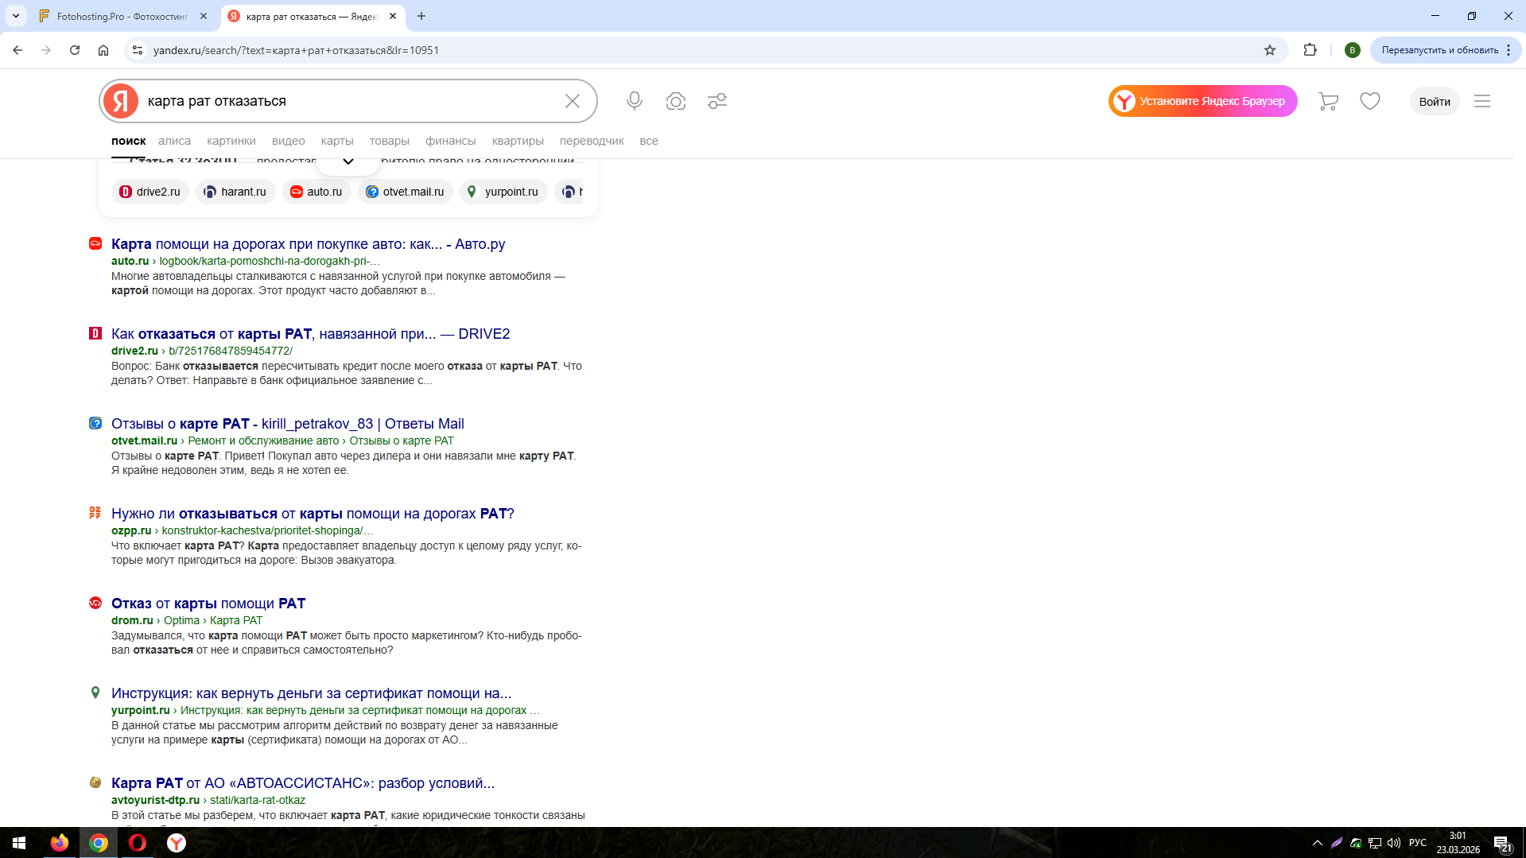Switch input language РУС in taskbar
The width and height of the screenshot is (1526, 858).
1418,843
